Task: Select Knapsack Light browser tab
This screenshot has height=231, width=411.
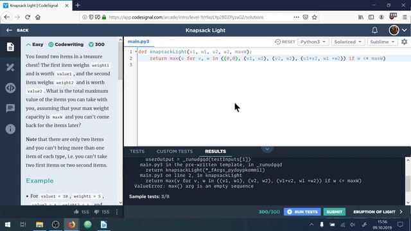Action: click(x=36, y=5)
